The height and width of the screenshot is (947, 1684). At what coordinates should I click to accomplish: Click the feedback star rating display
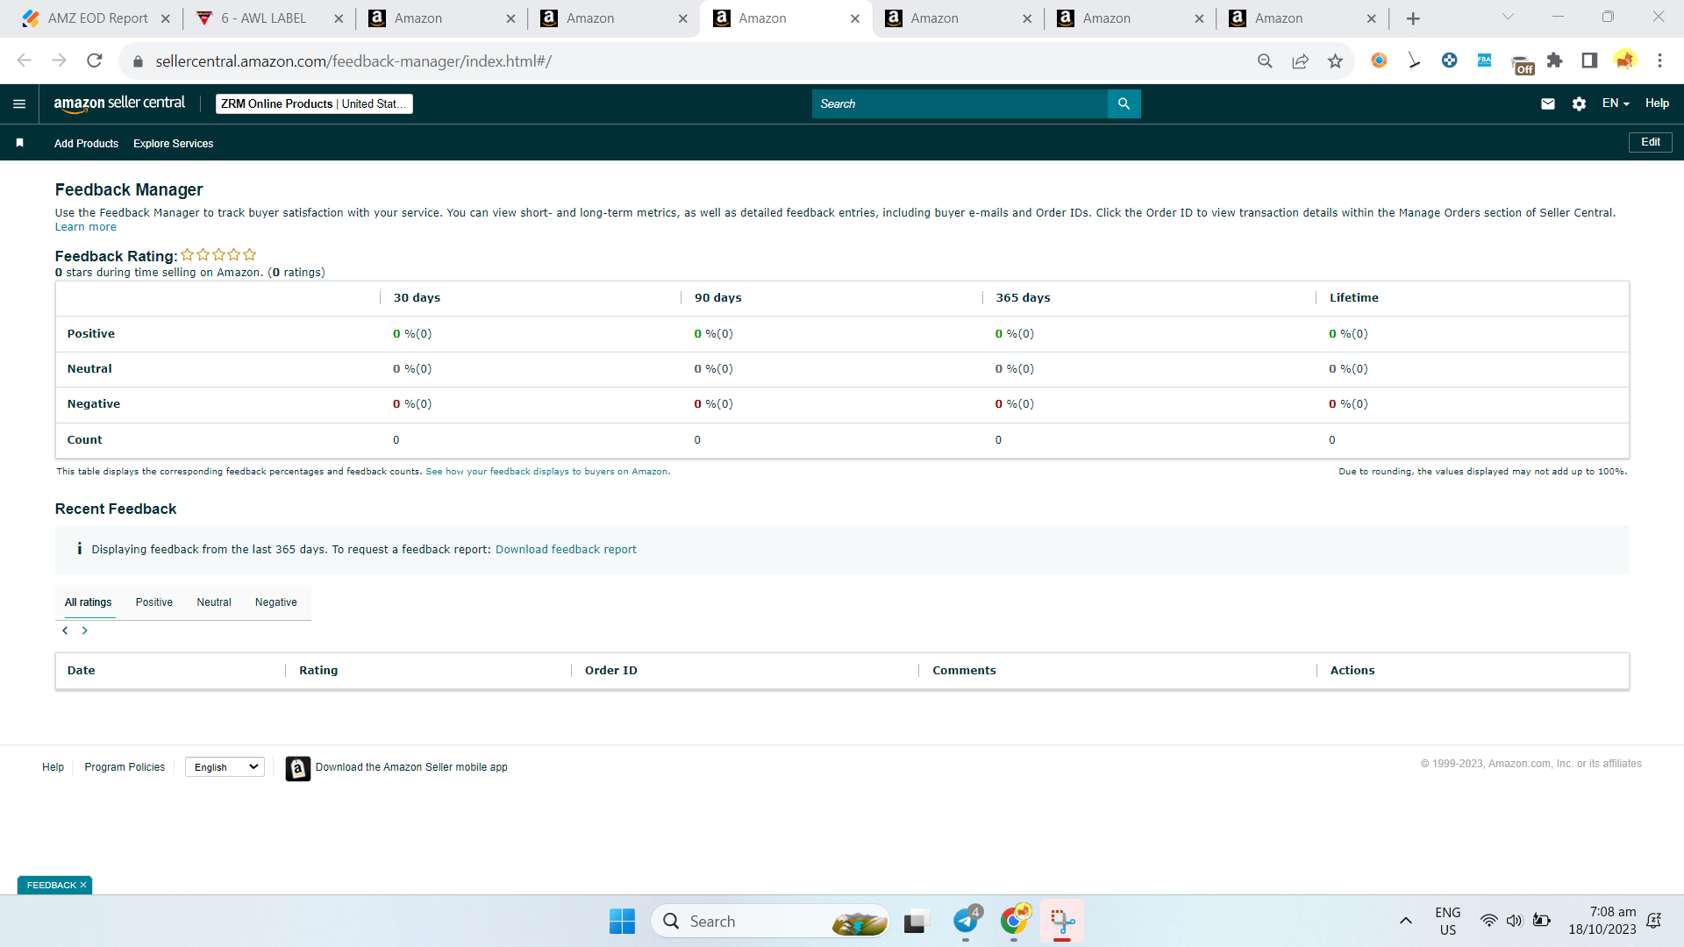point(218,255)
